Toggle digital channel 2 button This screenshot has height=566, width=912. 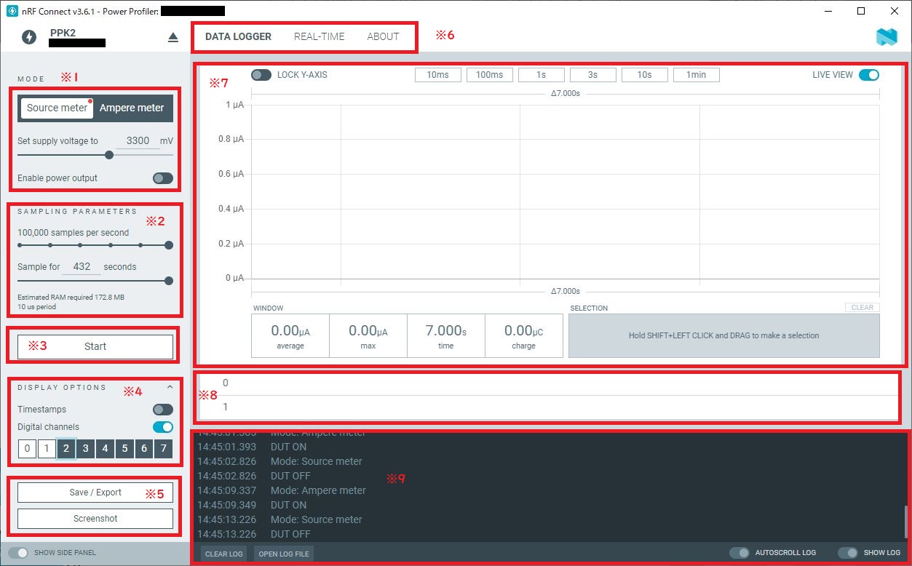(66, 449)
